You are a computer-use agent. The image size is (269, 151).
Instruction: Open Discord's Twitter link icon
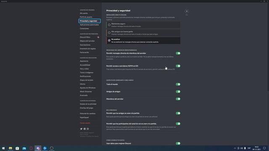[81, 129]
